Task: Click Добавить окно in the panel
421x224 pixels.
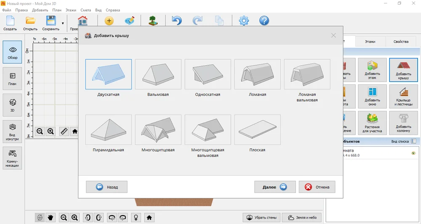Action: (x=373, y=97)
